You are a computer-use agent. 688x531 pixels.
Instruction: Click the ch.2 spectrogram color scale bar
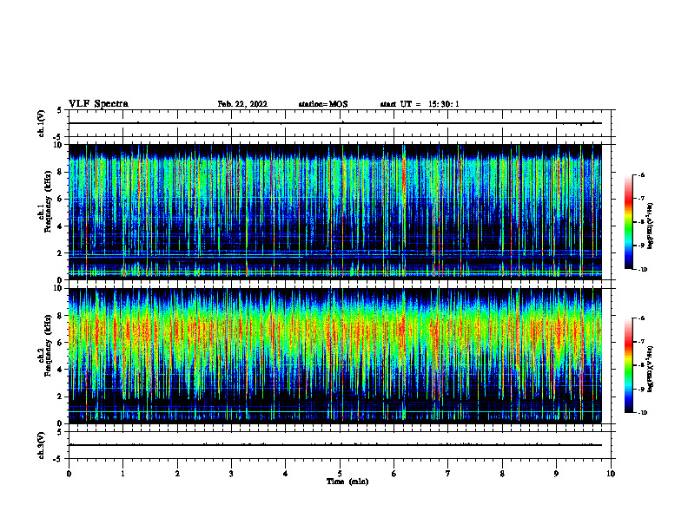(628, 365)
